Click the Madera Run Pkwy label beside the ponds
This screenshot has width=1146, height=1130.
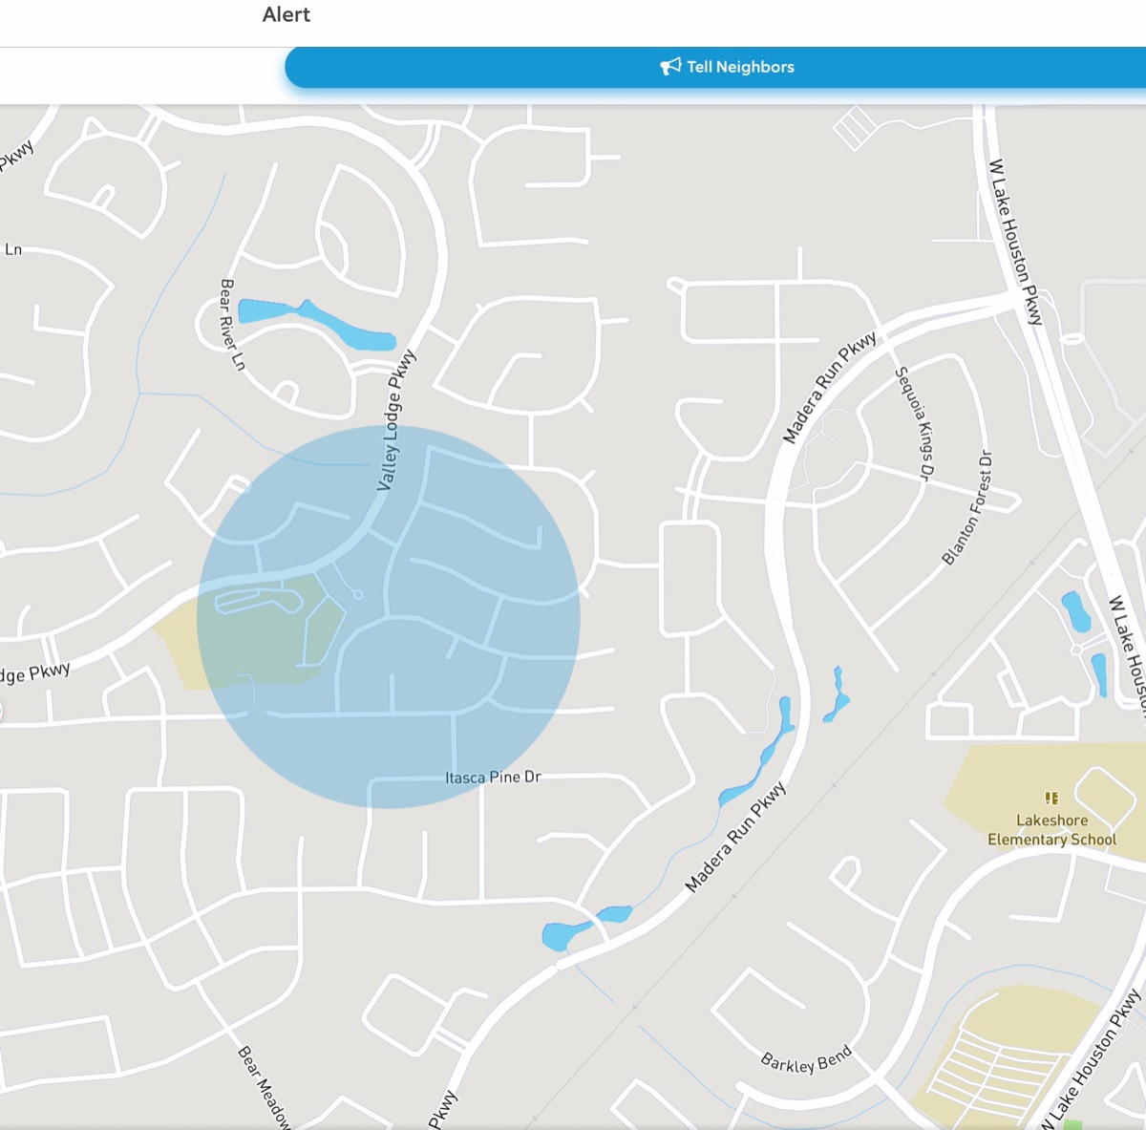tap(736, 838)
